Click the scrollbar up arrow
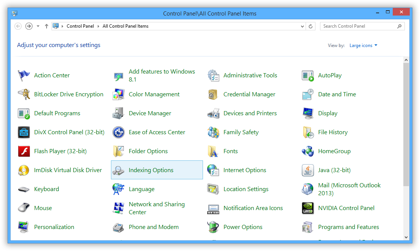The width and height of the screenshot is (420, 251). pos(406,60)
